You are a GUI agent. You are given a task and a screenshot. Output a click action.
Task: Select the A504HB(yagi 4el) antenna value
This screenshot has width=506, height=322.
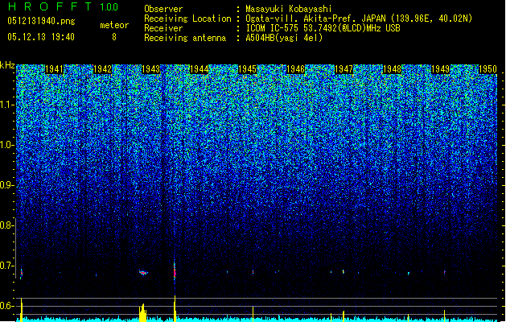(284, 38)
